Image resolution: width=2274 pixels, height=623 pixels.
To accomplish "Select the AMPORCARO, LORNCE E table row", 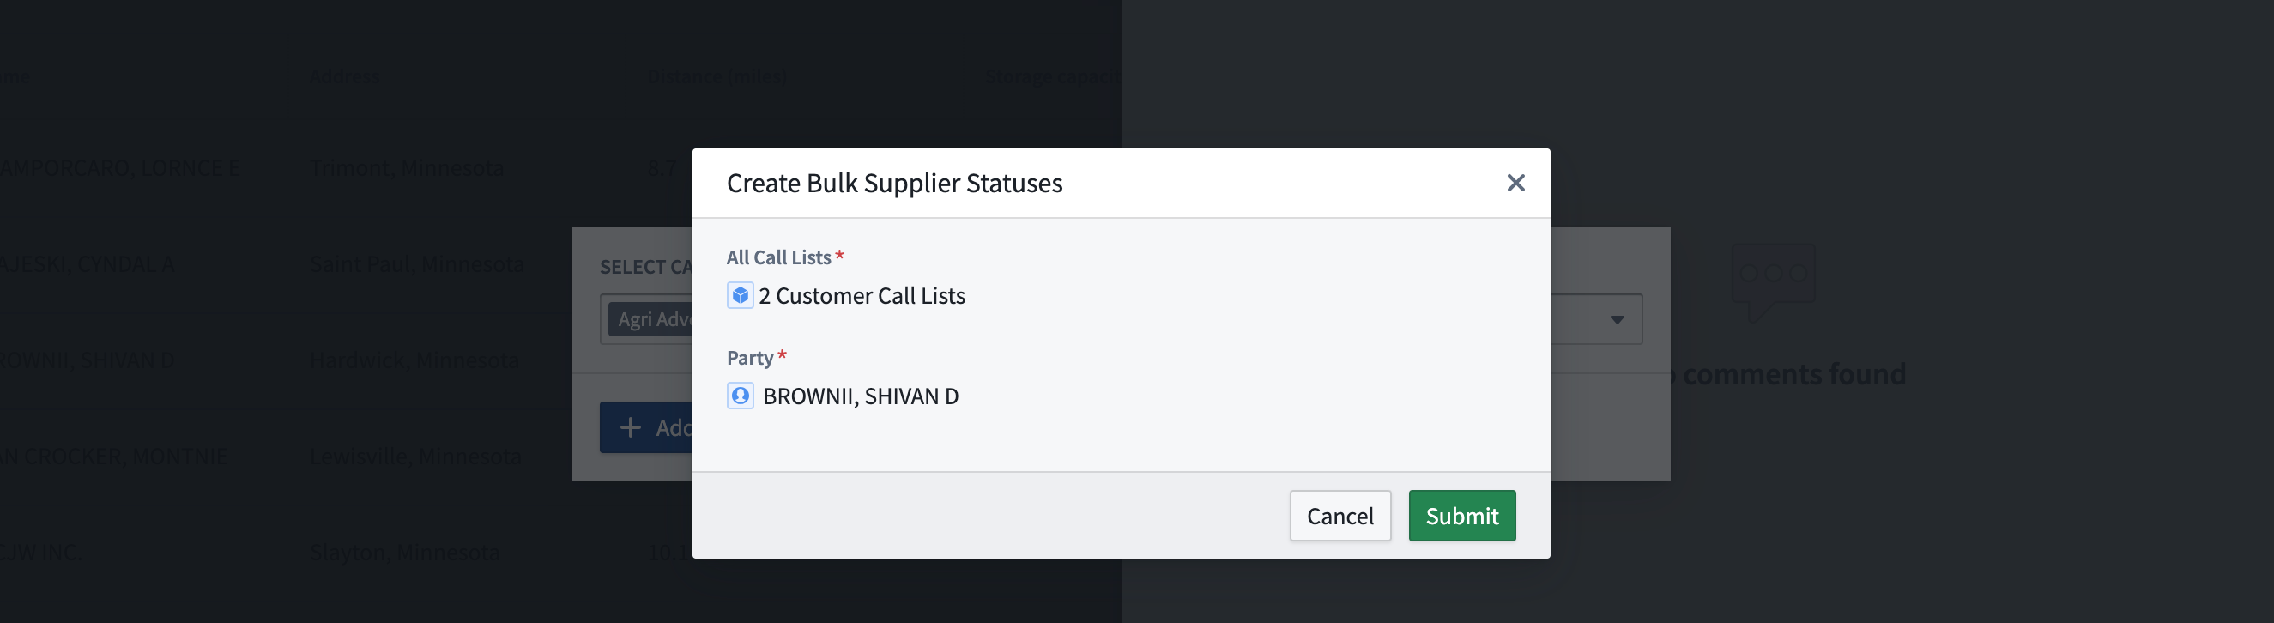I will click(x=120, y=167).
